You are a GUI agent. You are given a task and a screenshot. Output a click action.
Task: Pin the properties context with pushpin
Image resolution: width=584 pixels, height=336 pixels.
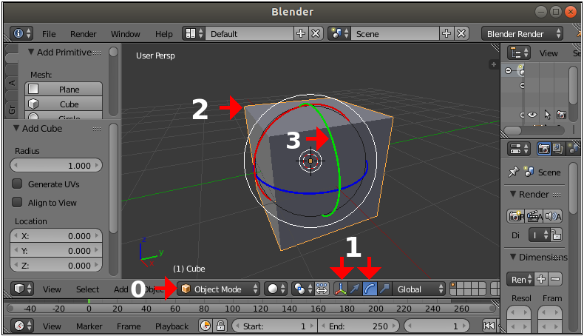514,172
